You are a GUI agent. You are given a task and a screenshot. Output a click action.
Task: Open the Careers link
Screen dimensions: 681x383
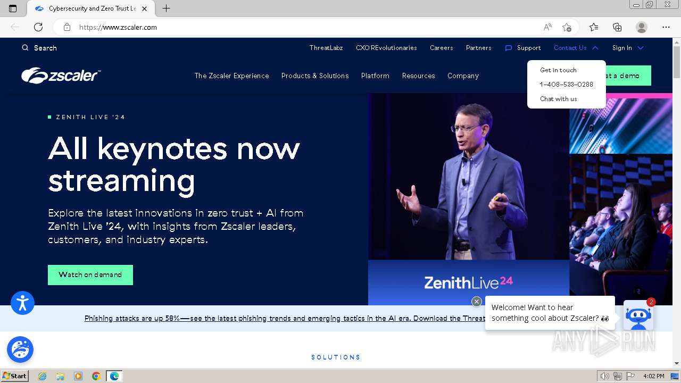[442, 48]
